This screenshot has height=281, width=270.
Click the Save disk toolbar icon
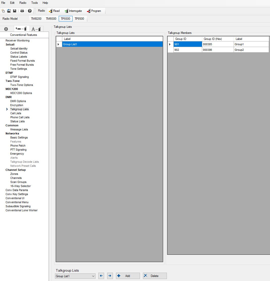tap(15, 11)
